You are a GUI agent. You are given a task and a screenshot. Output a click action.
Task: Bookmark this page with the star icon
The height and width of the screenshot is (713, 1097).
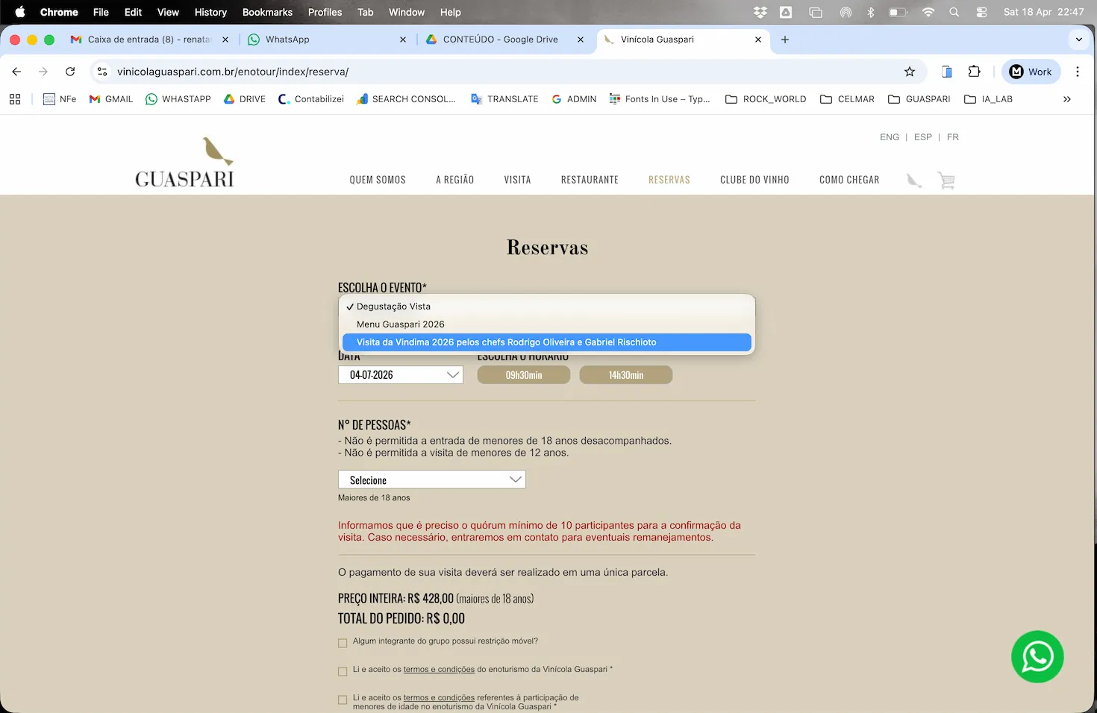909,72
